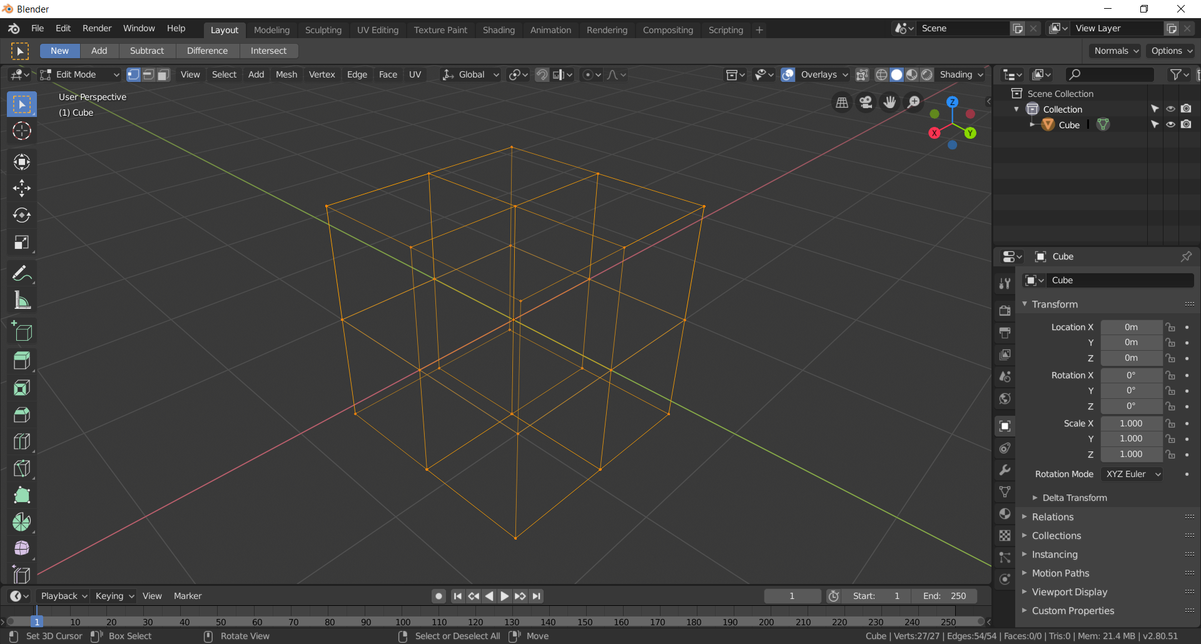Activate the Rotate tool
Screen dimensions: 1201x644
(22, 215)
